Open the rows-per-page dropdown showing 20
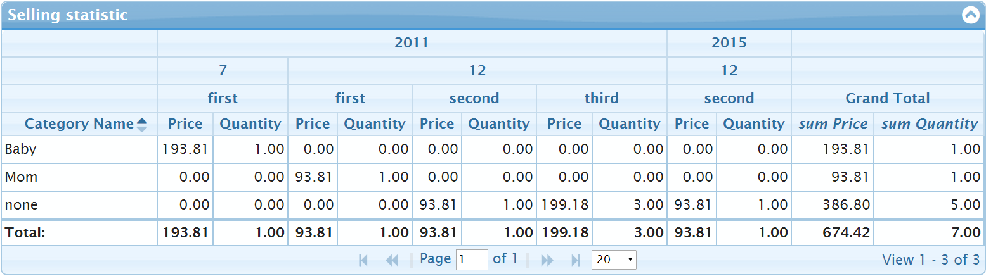Viewport: 986px width, 276px height. 613,260
